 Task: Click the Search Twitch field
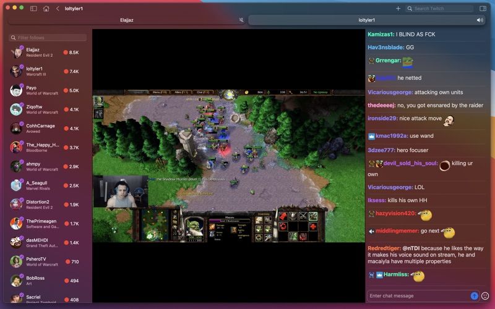(x=439, y=9)
